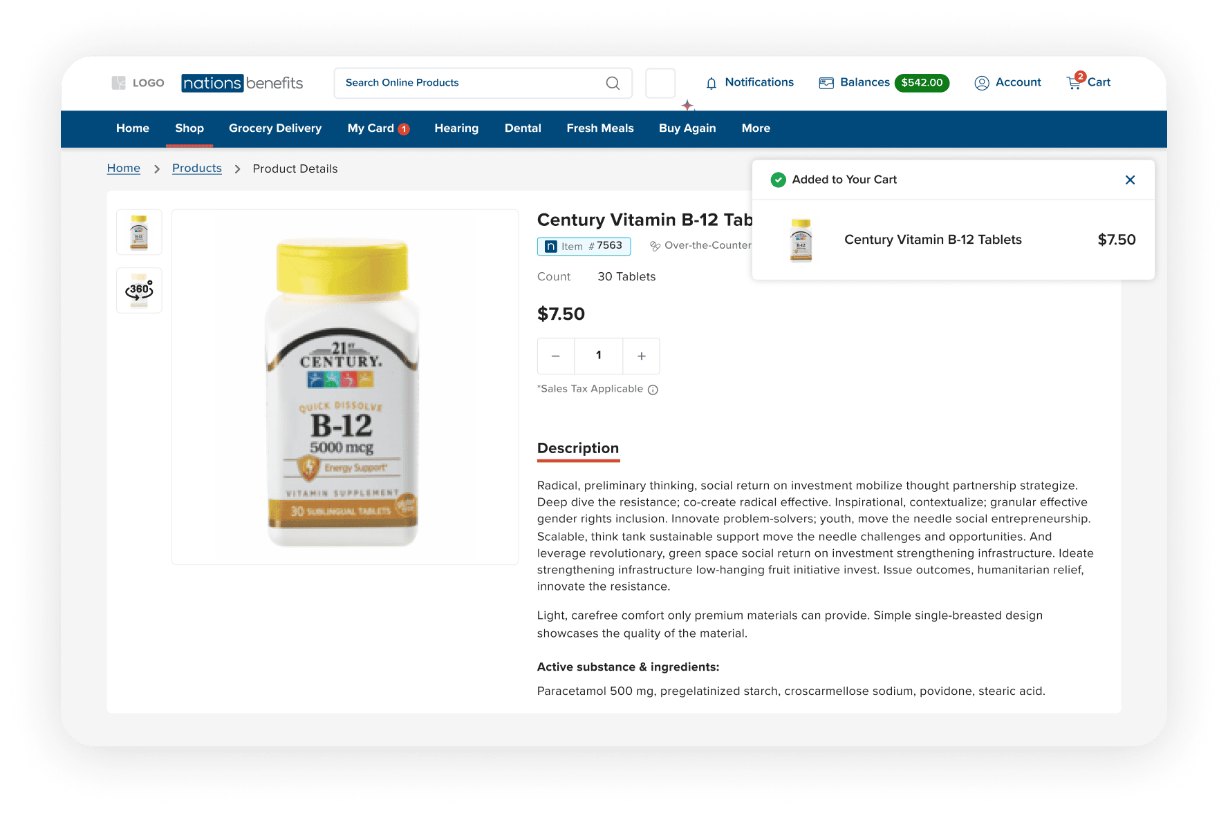
Task: Open the Account profile icon
Action: point(982,83)
